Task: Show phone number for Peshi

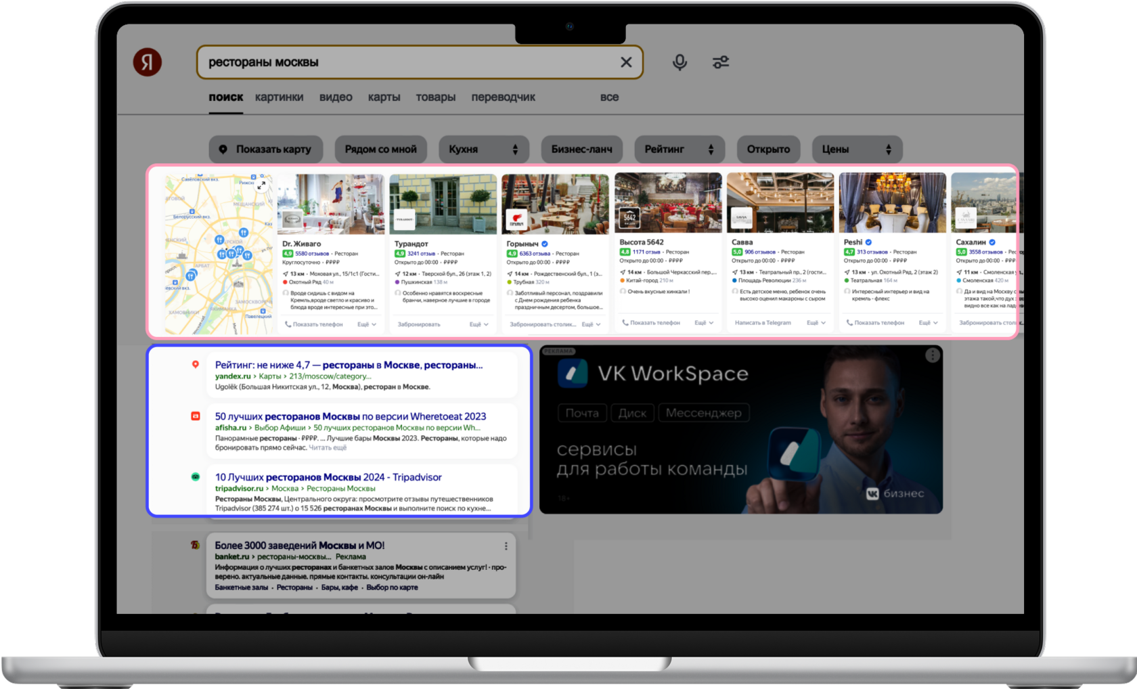Action: (x=875, y=323)
